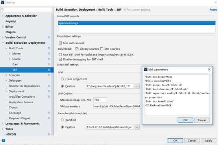This screenshot has width=218, height=145.
Task: Click project-level icon beside Coverage
Action: tap(49, 113)
